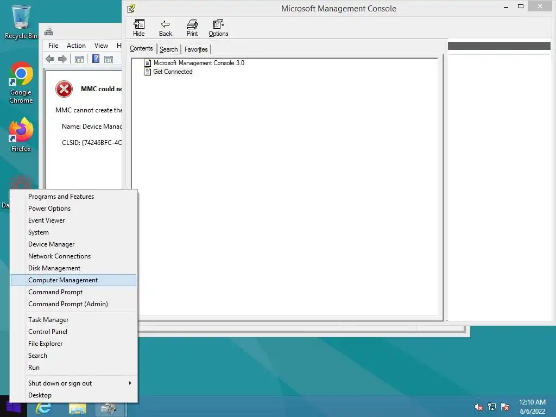Open Control Panel from the menu
The height and width of the screenshot is (417, 556).
tap(73, 332)
